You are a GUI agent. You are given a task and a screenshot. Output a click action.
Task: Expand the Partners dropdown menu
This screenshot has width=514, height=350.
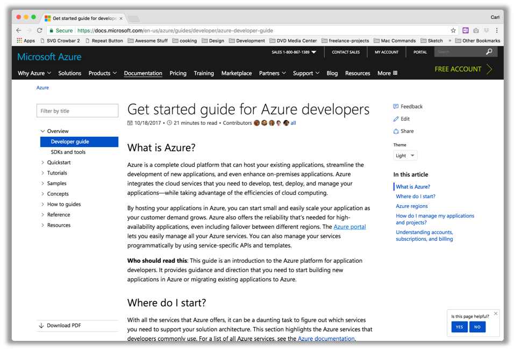(273, 73)
